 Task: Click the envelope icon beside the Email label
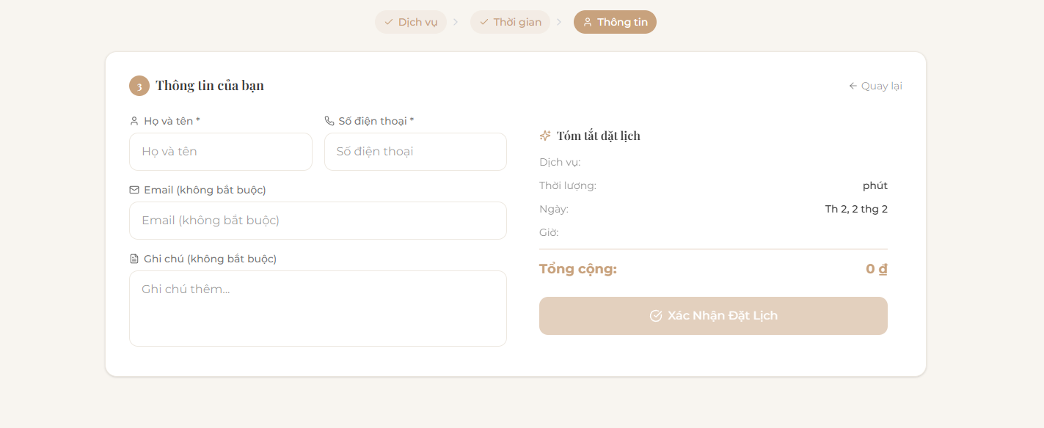coord(134,189)
